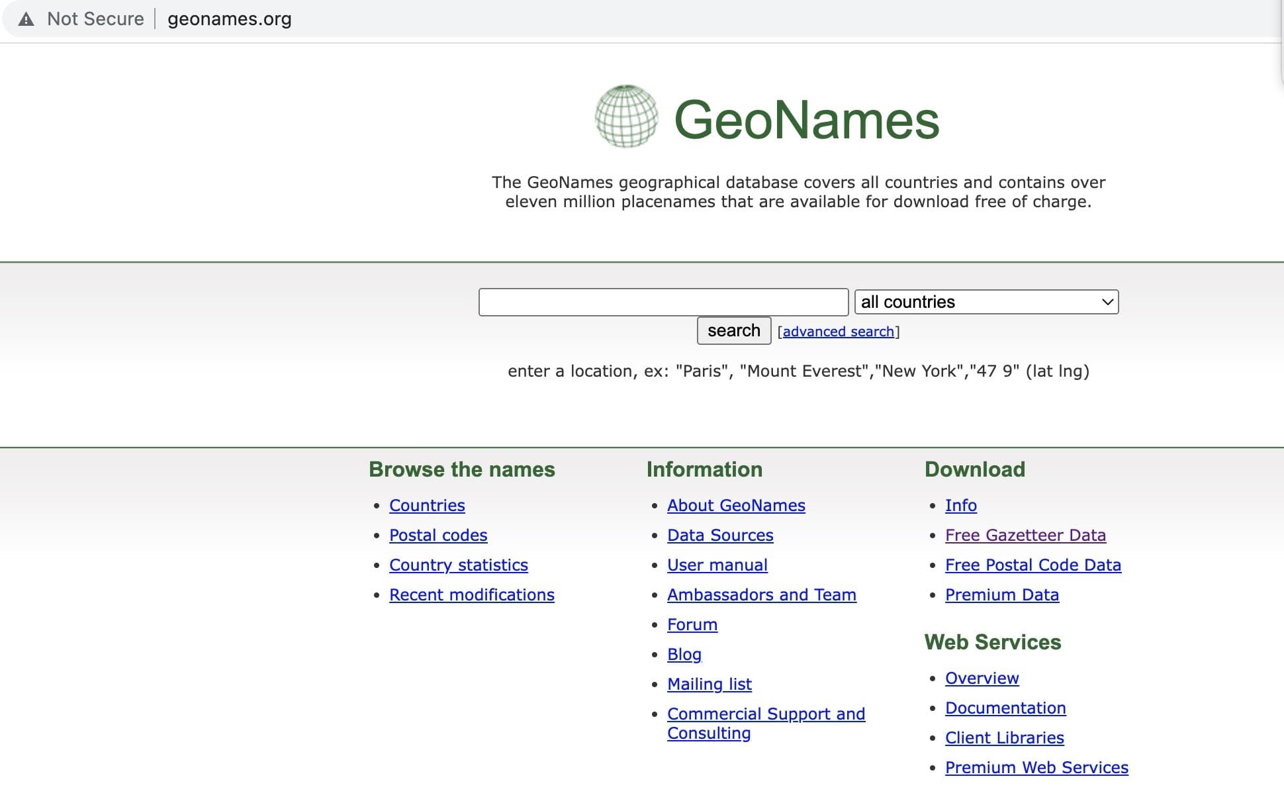Open the Mailing list link

709,684
